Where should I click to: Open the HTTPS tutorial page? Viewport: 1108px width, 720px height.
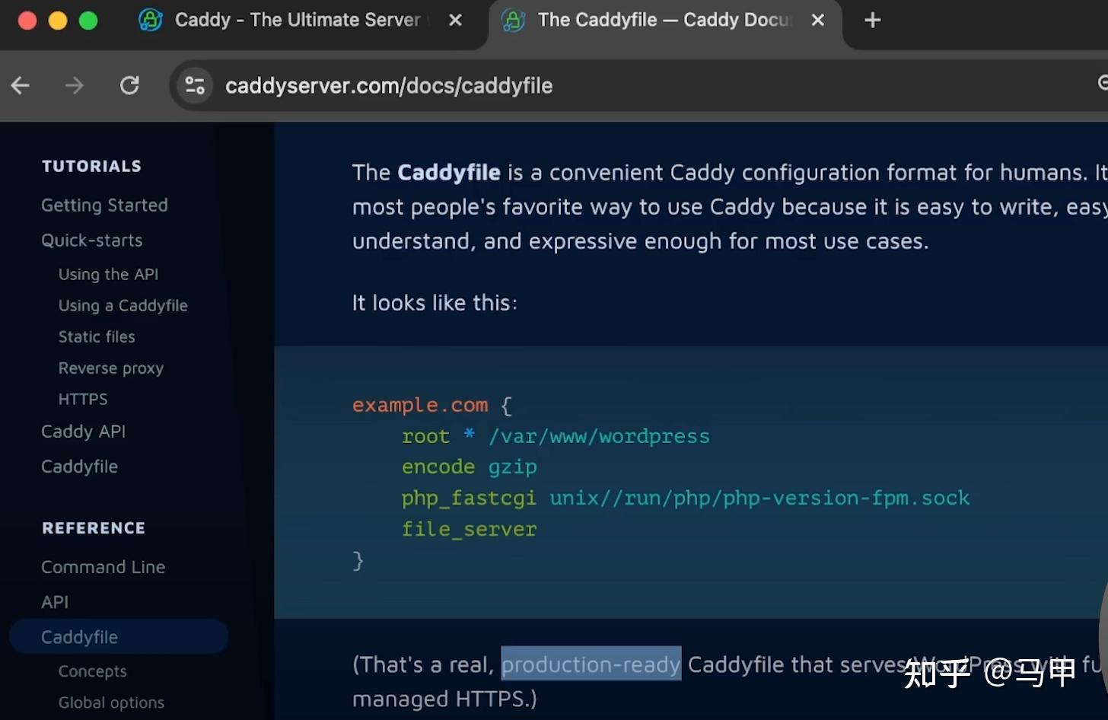pos(82,399)
